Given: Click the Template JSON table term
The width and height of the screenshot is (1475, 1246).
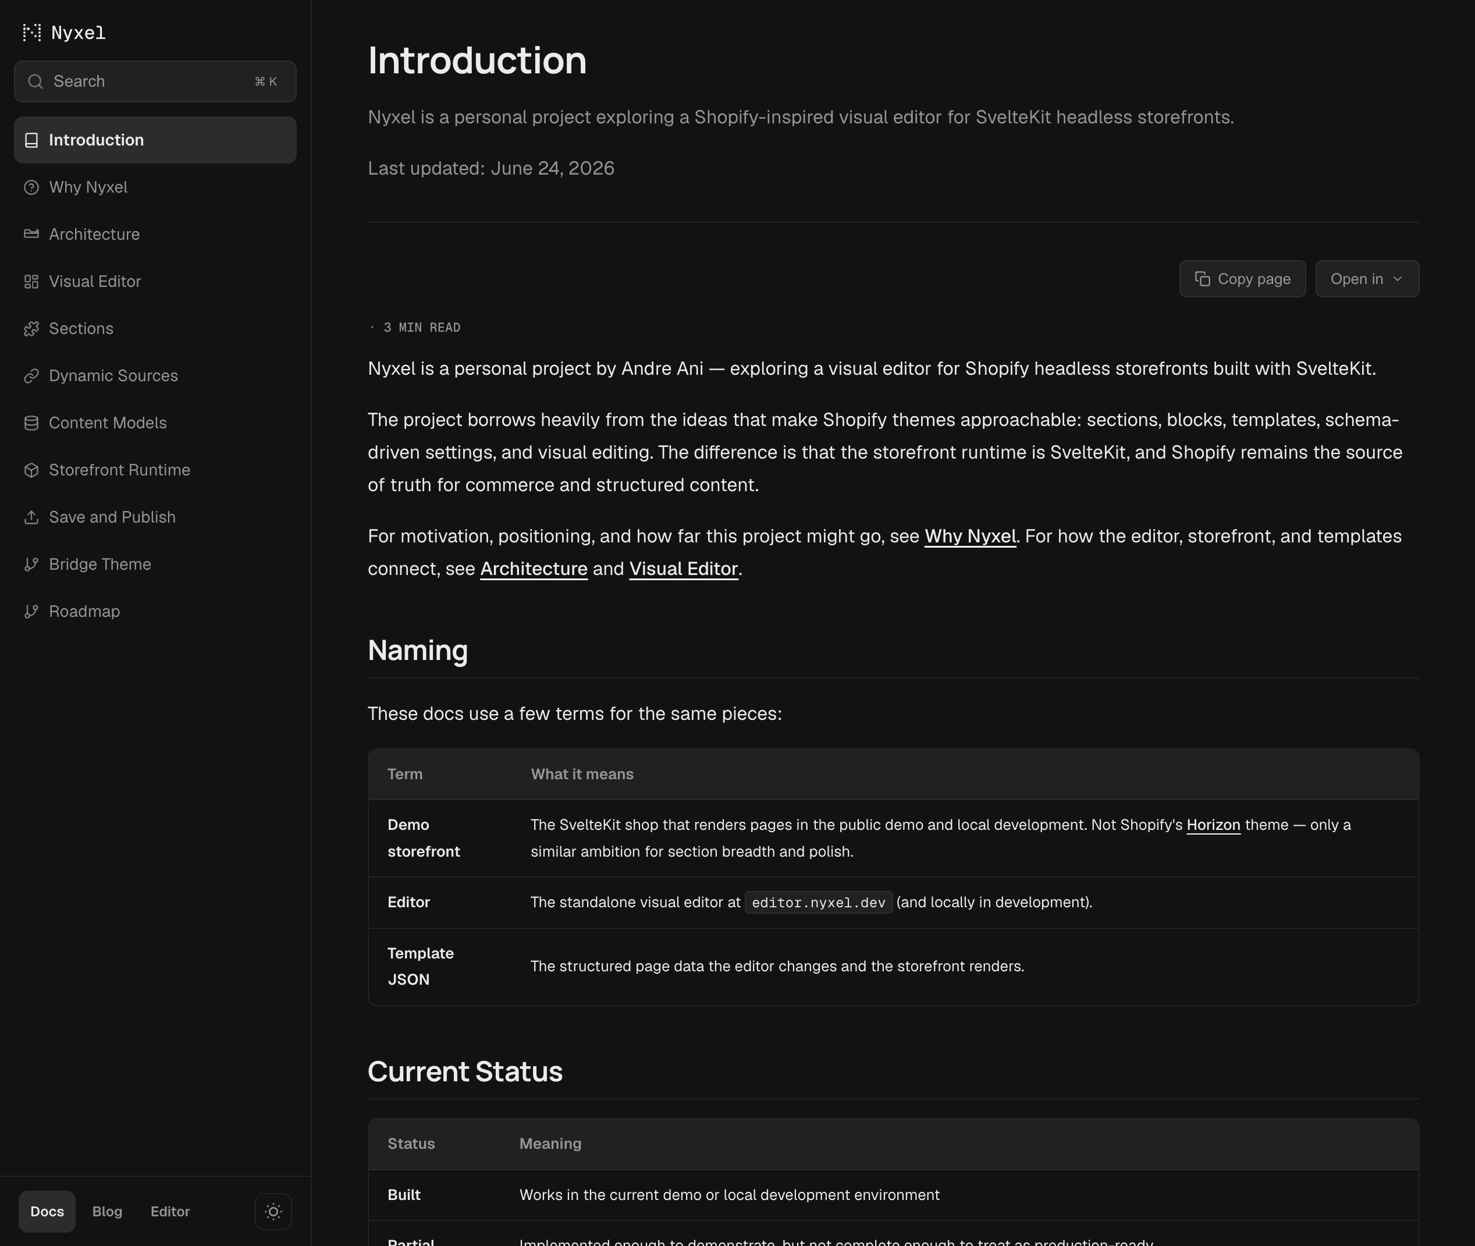Looking at the screenshot, I should point(421,966).
